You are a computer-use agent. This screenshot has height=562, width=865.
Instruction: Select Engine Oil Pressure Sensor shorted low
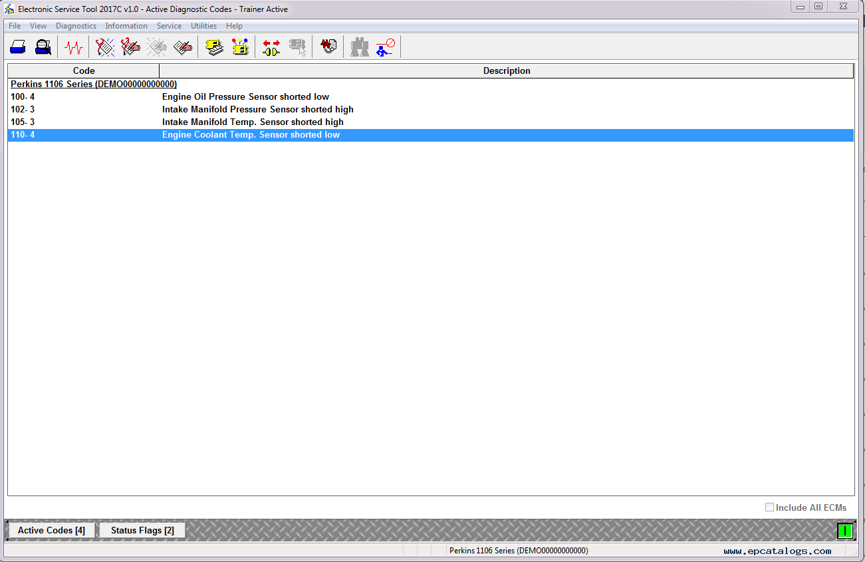click(x=245, y=96)
